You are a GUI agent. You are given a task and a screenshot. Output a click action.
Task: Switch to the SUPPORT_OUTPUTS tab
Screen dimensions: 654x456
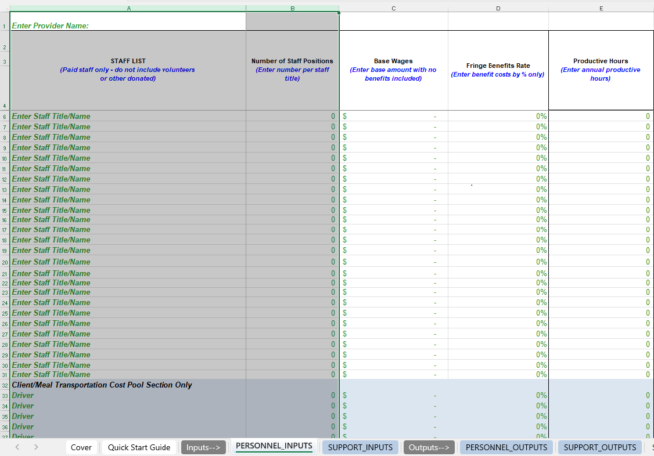click(x=600, y=447)
